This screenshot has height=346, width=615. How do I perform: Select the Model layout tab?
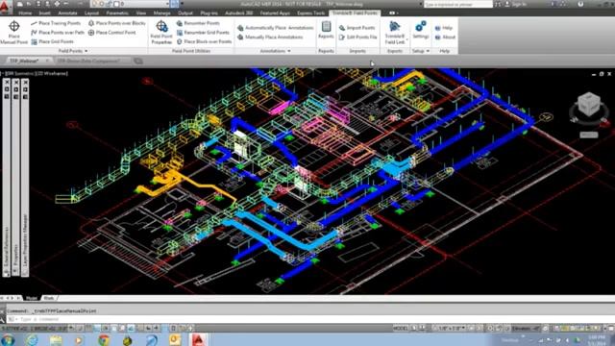click(x=32, y=298)
